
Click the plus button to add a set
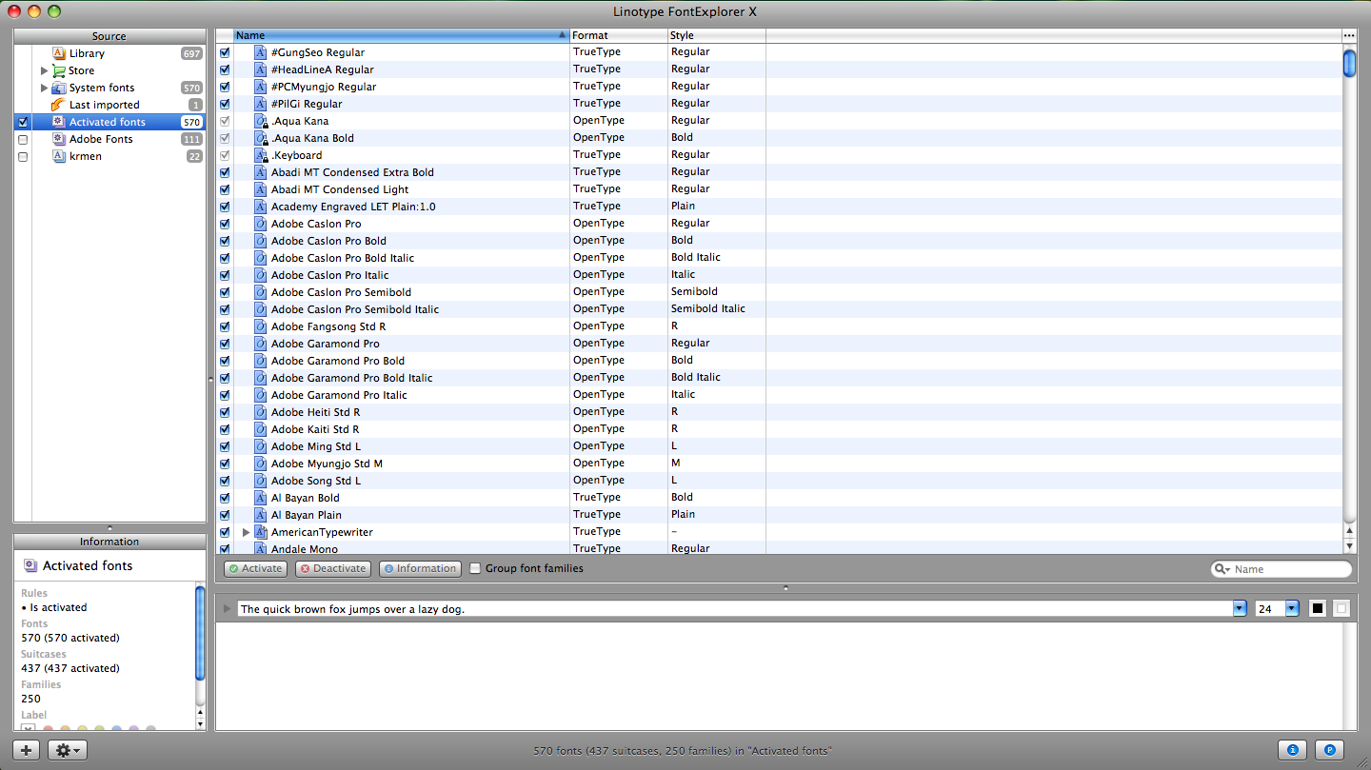click(x=26, y=750)
